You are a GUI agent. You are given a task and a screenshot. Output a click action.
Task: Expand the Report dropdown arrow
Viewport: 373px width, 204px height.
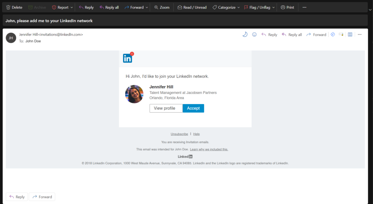pyautogui.click(x=71, y=7)
